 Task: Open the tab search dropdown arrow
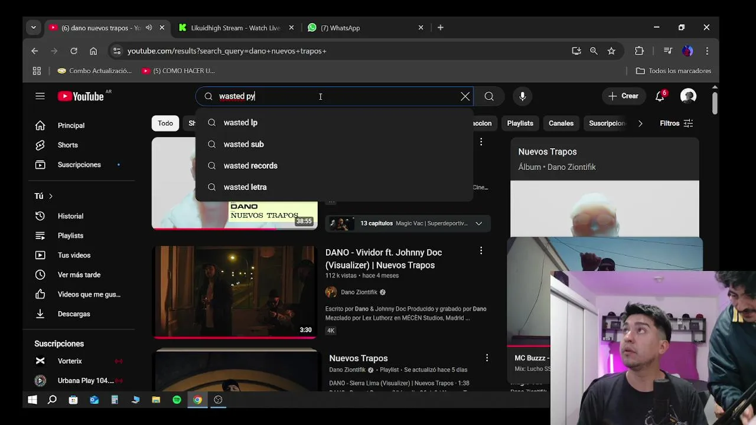click(x=34, y=28)
